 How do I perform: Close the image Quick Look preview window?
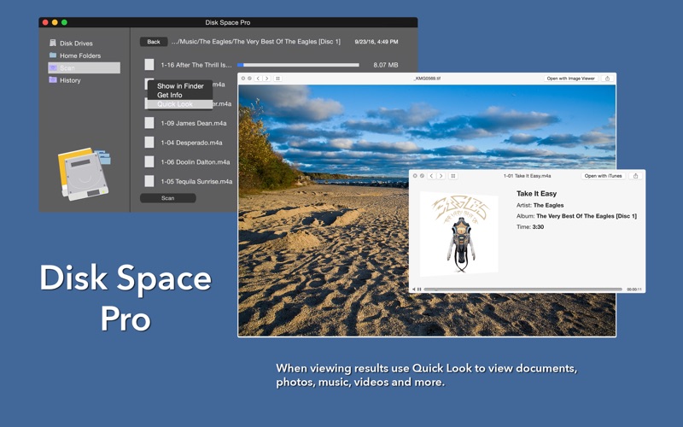tap(243, 79)
